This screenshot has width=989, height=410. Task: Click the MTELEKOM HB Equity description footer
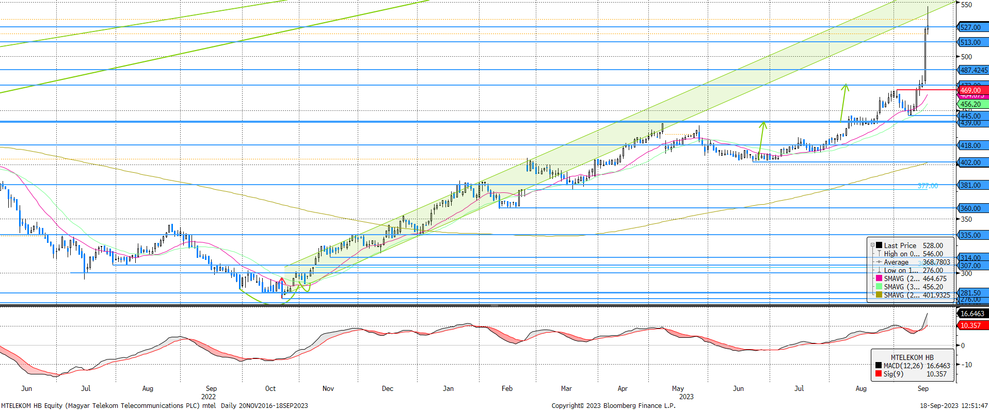154,405
